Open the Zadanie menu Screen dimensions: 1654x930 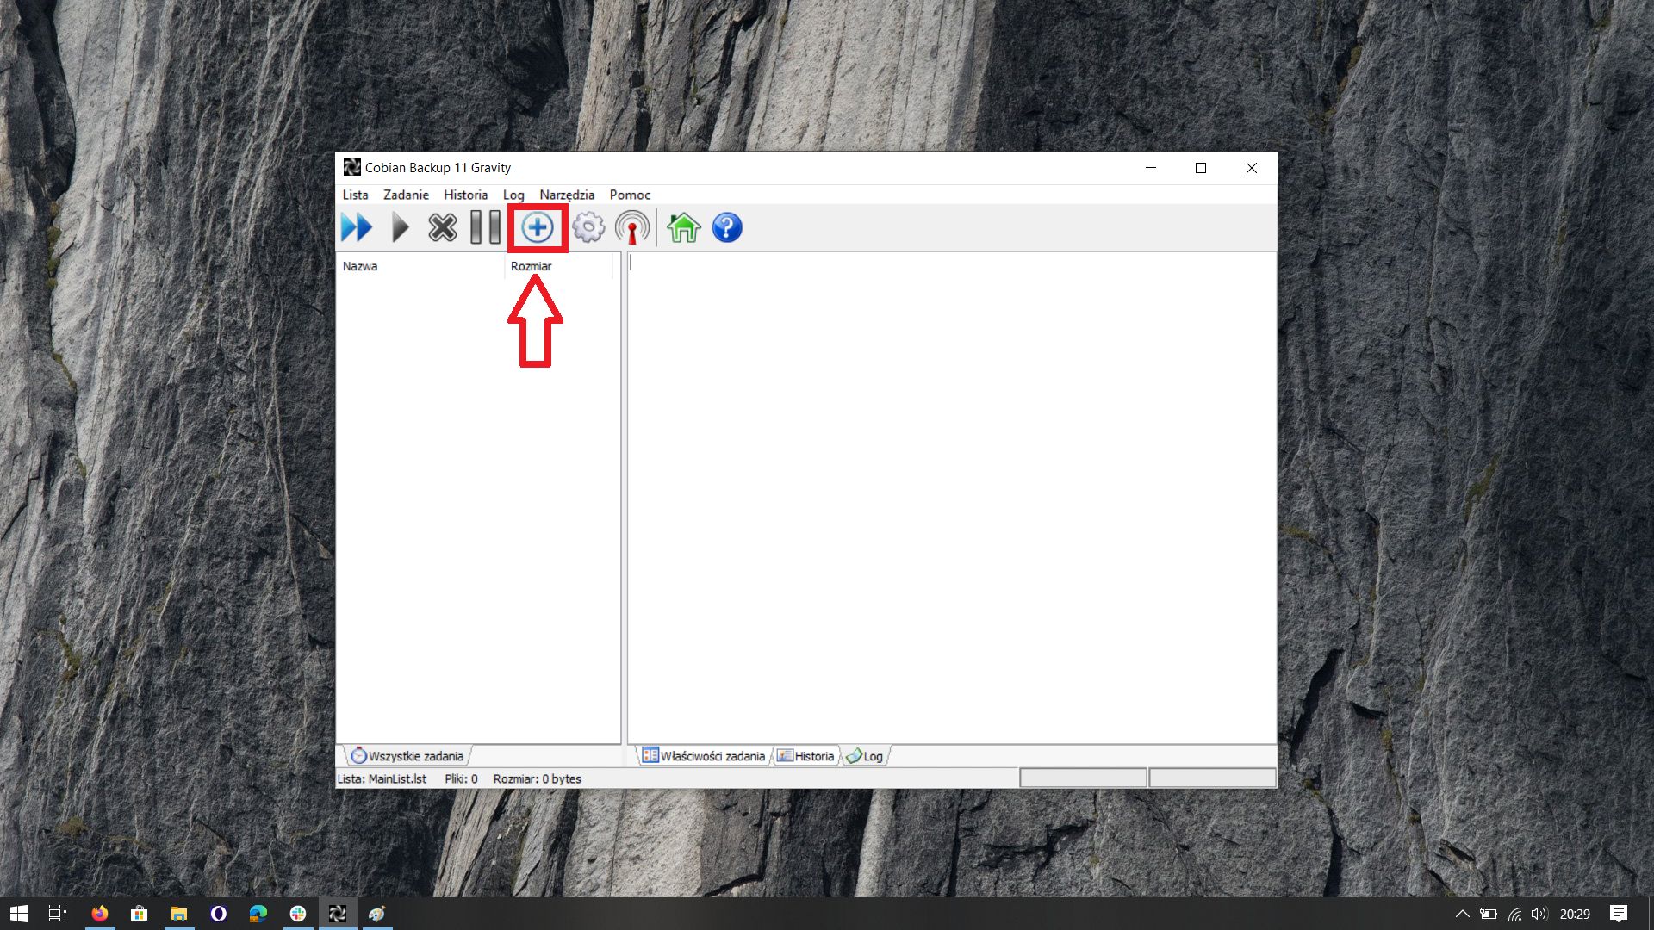pos(406,195)
